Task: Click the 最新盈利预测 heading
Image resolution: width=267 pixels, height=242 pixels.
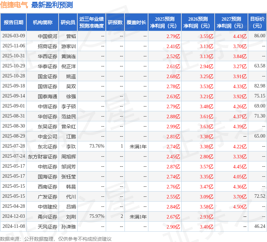Action: pyautogui.click(x=52, y=5)
